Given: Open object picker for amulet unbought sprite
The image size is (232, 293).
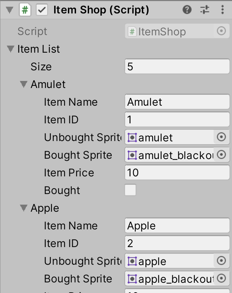Looking at the screenshot, I should pos(221,137).
